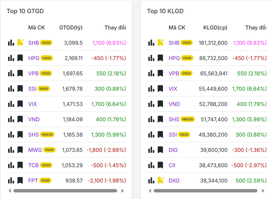This screenshot has width=272, height=199.
Task: Click the GTGD(tỷ) column header
Action: 71,28
